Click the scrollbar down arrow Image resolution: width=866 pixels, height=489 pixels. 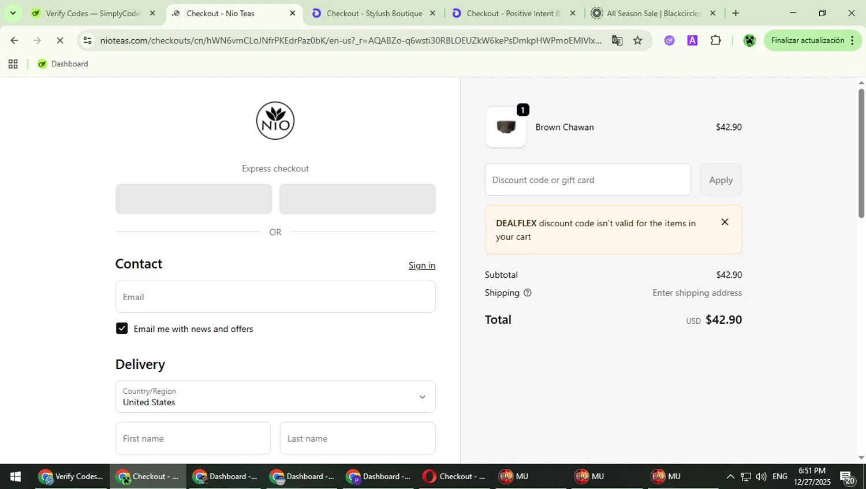[x=861, y=458]
